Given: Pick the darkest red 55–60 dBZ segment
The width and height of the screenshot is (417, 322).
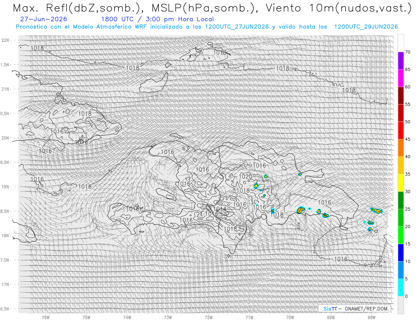Looking at the screenshot, I should click(401, 96).
